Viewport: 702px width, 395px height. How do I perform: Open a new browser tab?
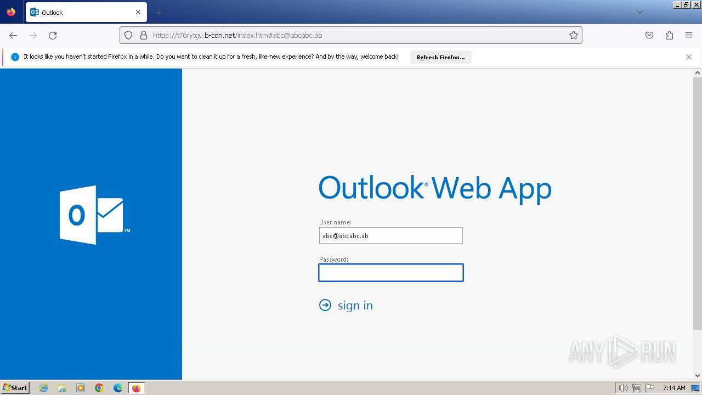pyautogui.click(x=158, y=12)
